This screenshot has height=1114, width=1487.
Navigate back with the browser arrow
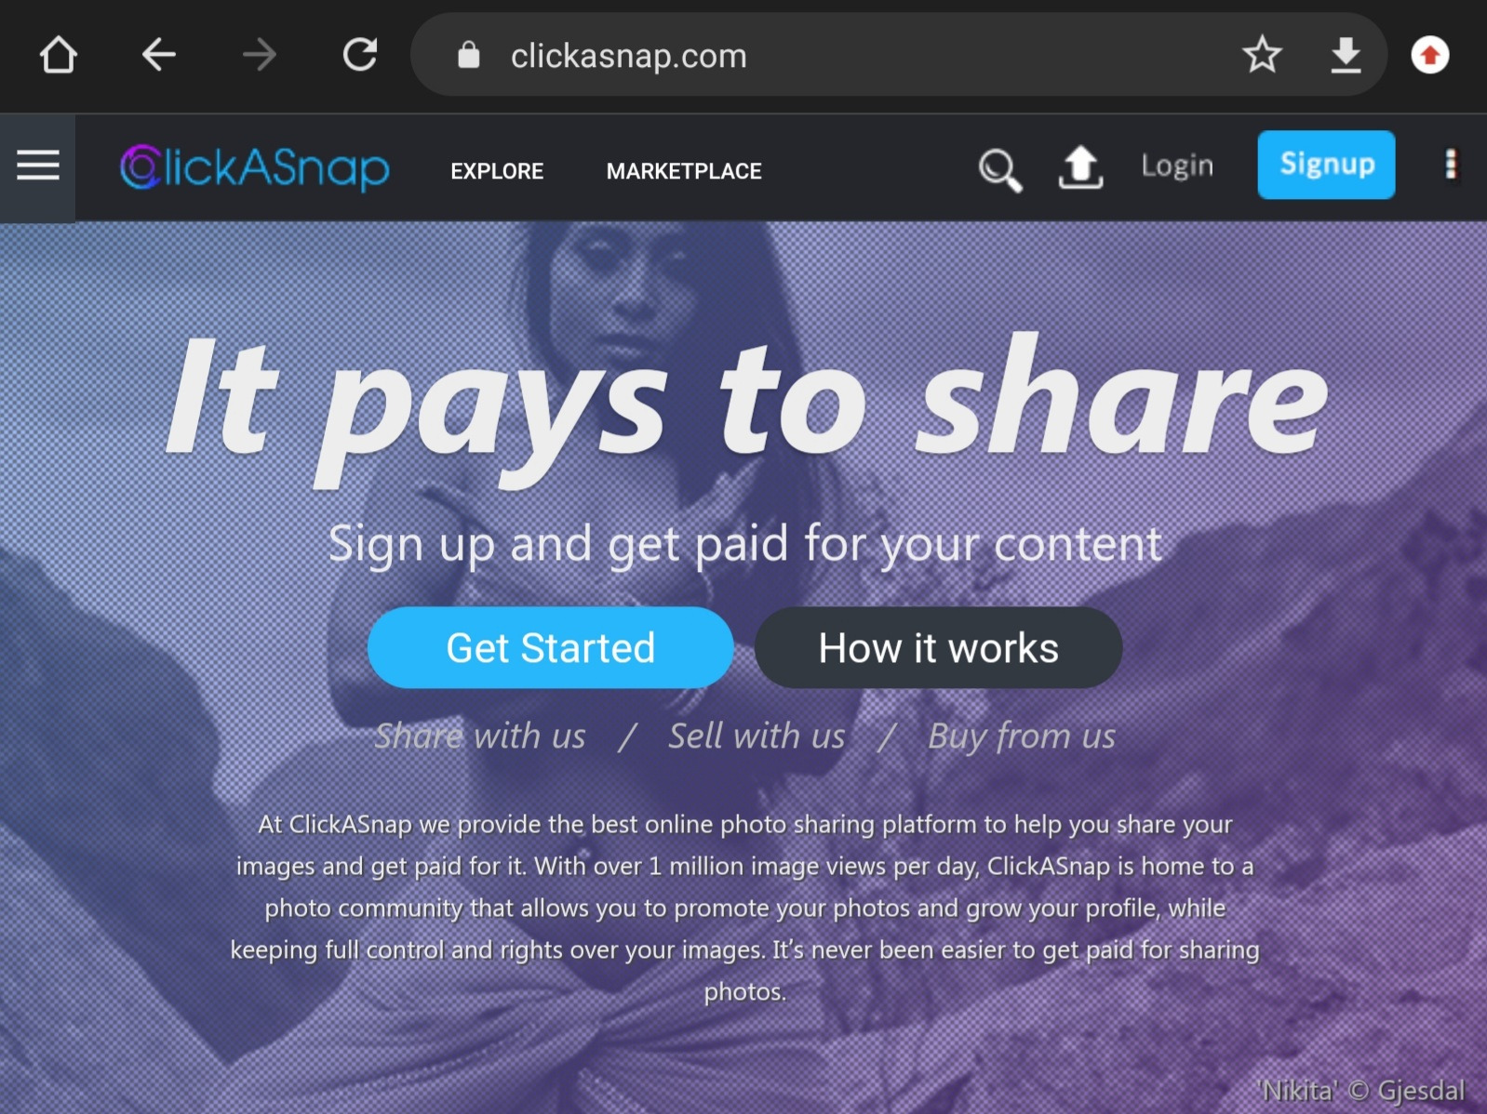click(x=159, y=55)
